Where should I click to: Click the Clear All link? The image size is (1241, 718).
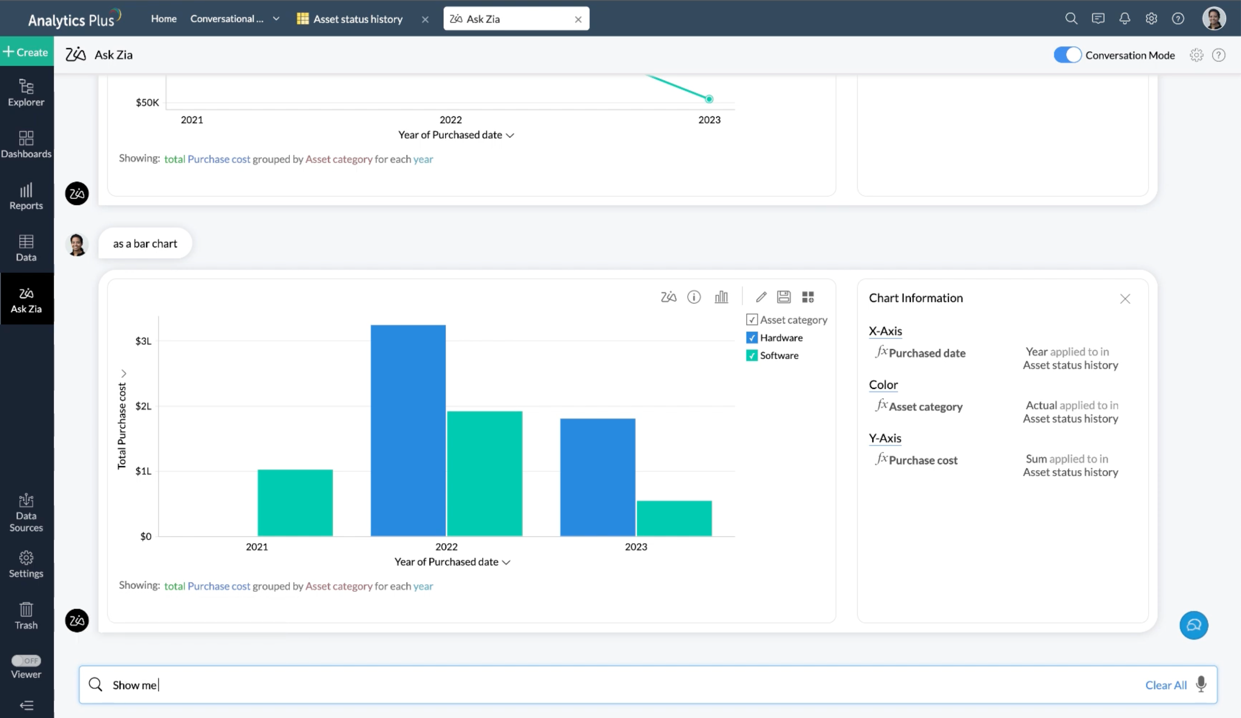click(1165, 685)
